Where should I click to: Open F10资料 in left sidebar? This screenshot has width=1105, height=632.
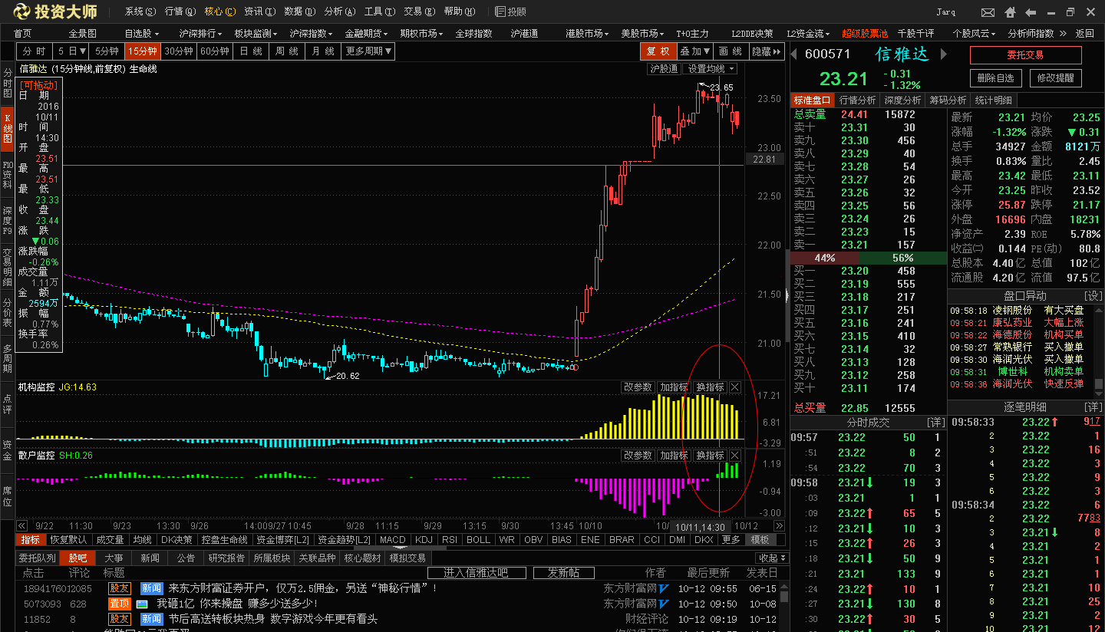point(8,175)
